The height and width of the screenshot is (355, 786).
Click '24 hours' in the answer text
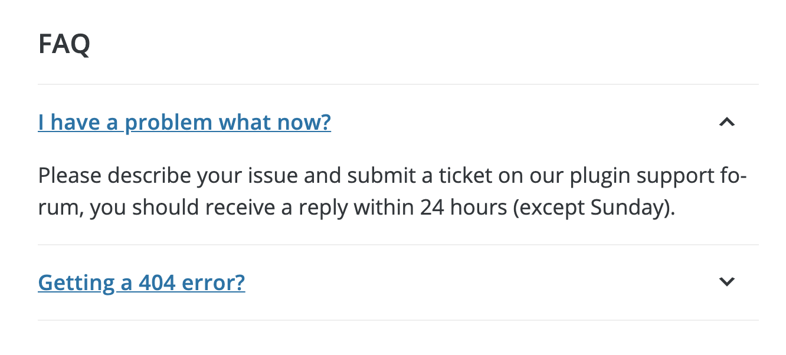(463, 208)
